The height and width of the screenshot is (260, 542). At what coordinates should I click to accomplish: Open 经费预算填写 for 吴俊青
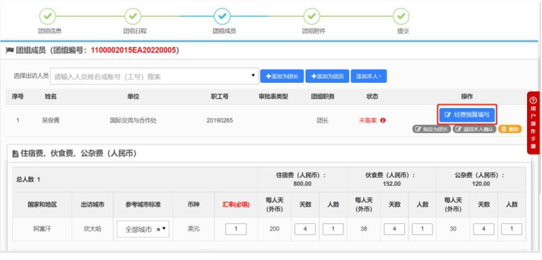point(467,115)
